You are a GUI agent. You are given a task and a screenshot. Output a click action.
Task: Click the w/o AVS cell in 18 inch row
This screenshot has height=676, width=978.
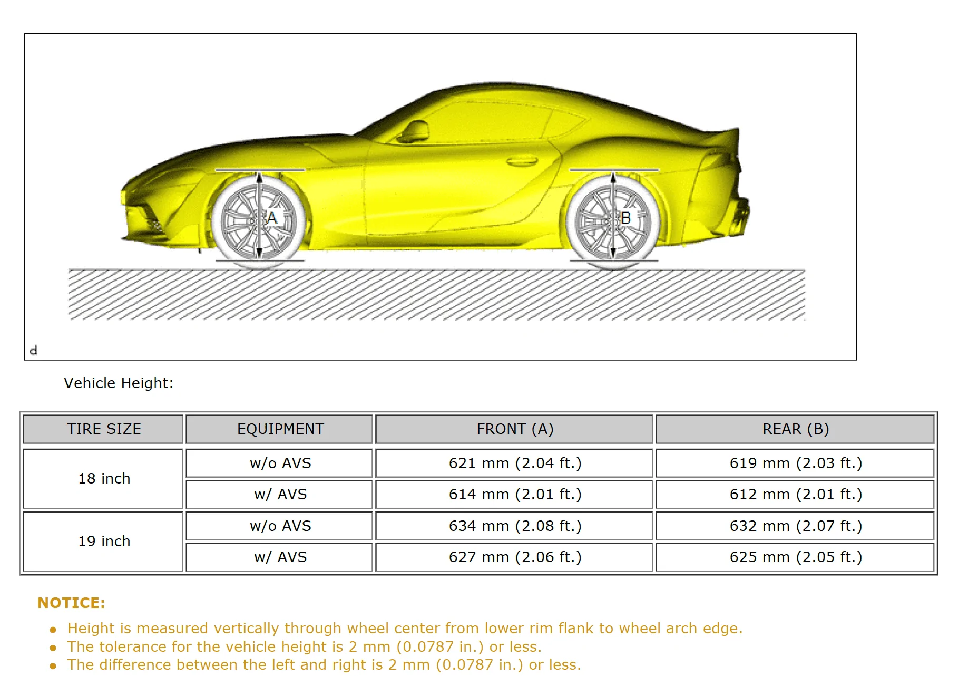tap(280, 463)
